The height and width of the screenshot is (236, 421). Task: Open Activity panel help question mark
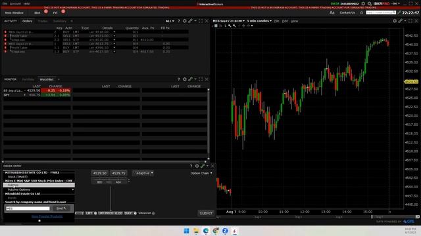(x=179, y=21)
